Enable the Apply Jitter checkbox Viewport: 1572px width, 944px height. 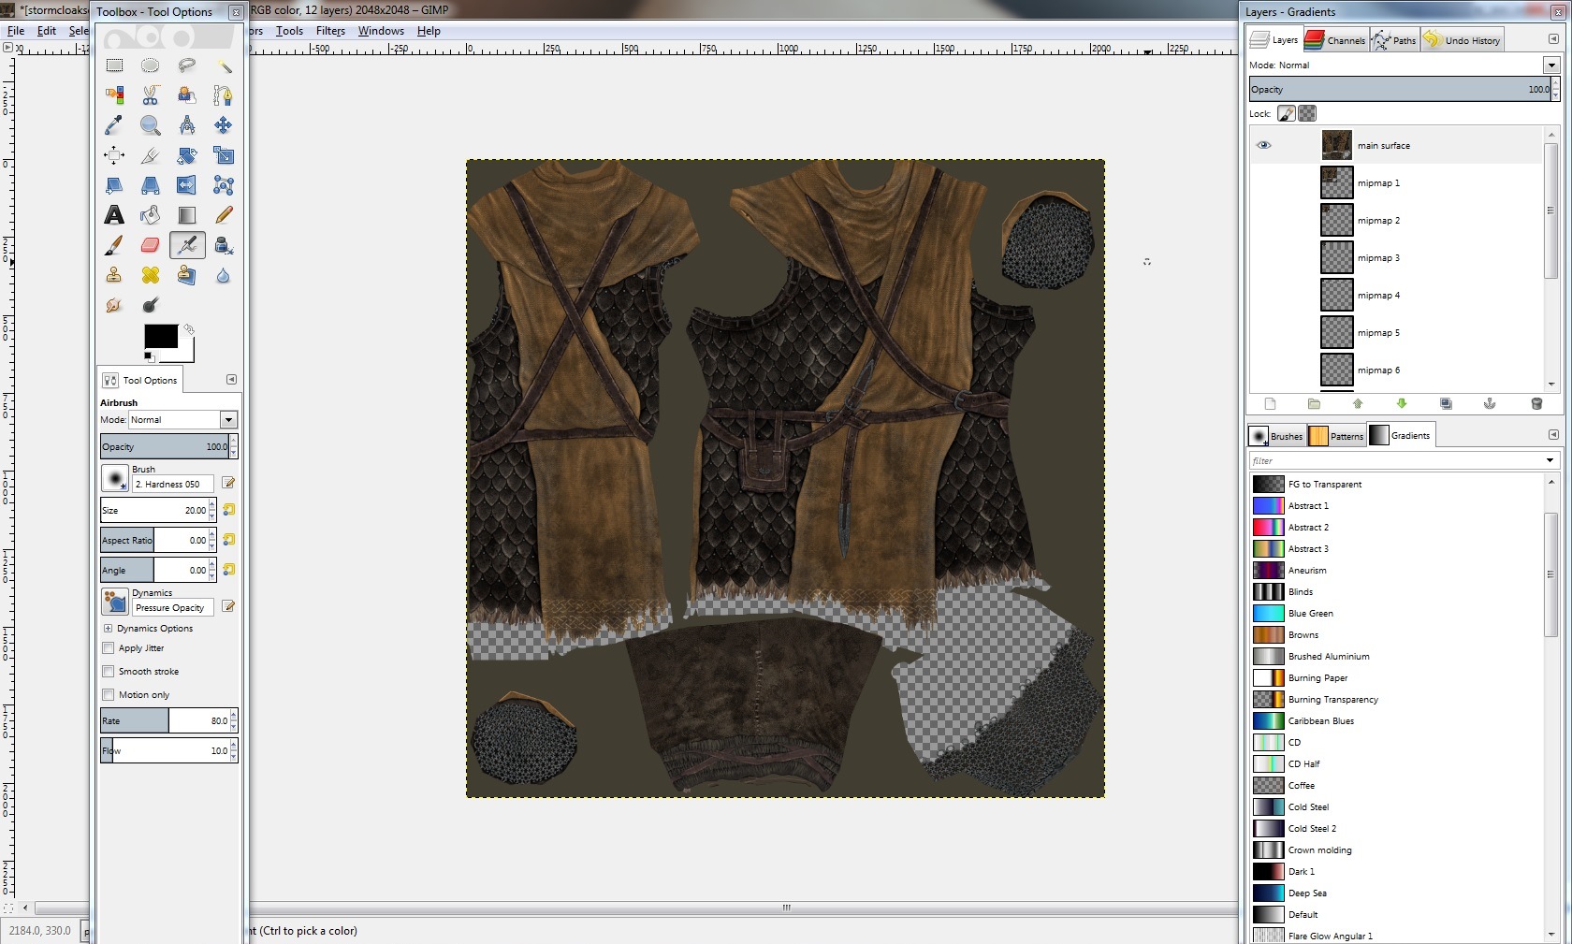109,648
